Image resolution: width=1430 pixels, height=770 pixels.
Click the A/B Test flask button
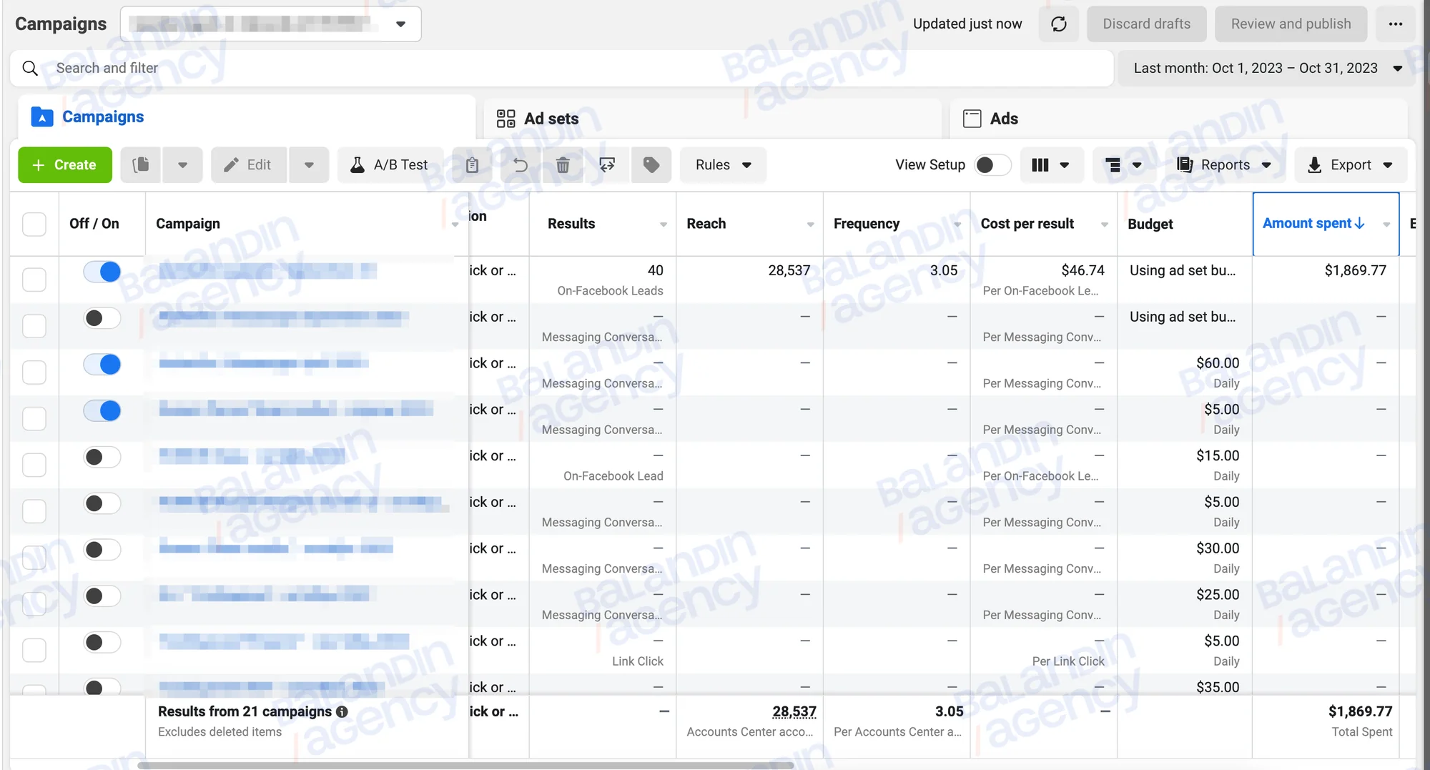coord(390,165)
